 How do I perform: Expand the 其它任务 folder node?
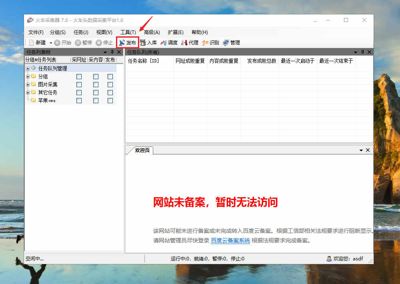[x=28, y=92]
